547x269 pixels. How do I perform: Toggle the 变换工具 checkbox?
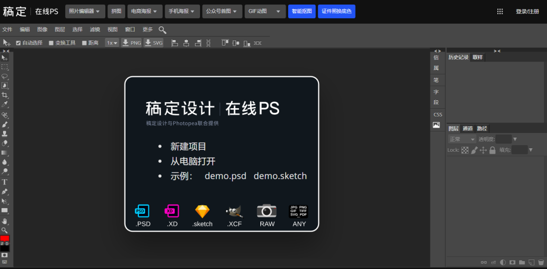(x=51, y=43)
